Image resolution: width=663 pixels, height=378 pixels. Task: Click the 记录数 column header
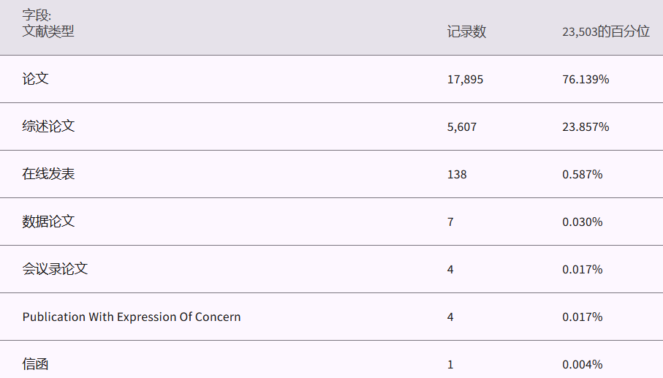(466, 31)
